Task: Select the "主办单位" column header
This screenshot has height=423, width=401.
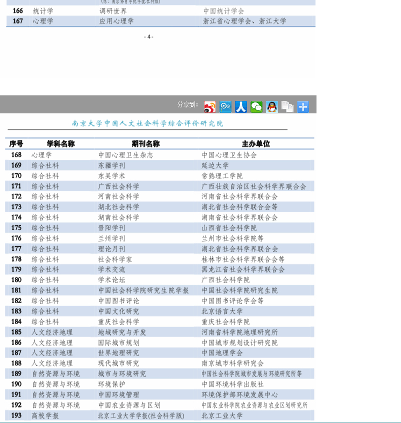Action: coord(256,144)
